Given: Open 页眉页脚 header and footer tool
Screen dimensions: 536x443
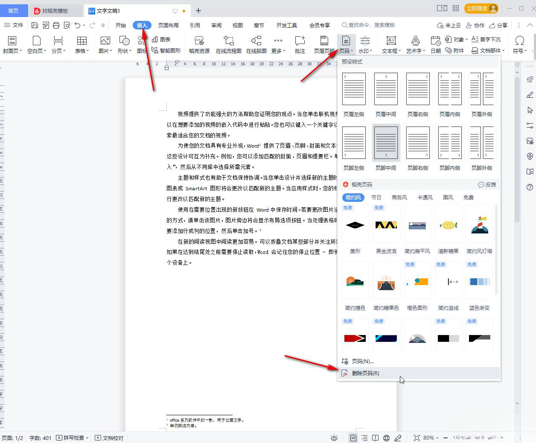Looking at the screenshot, I should tap(324, 45).
